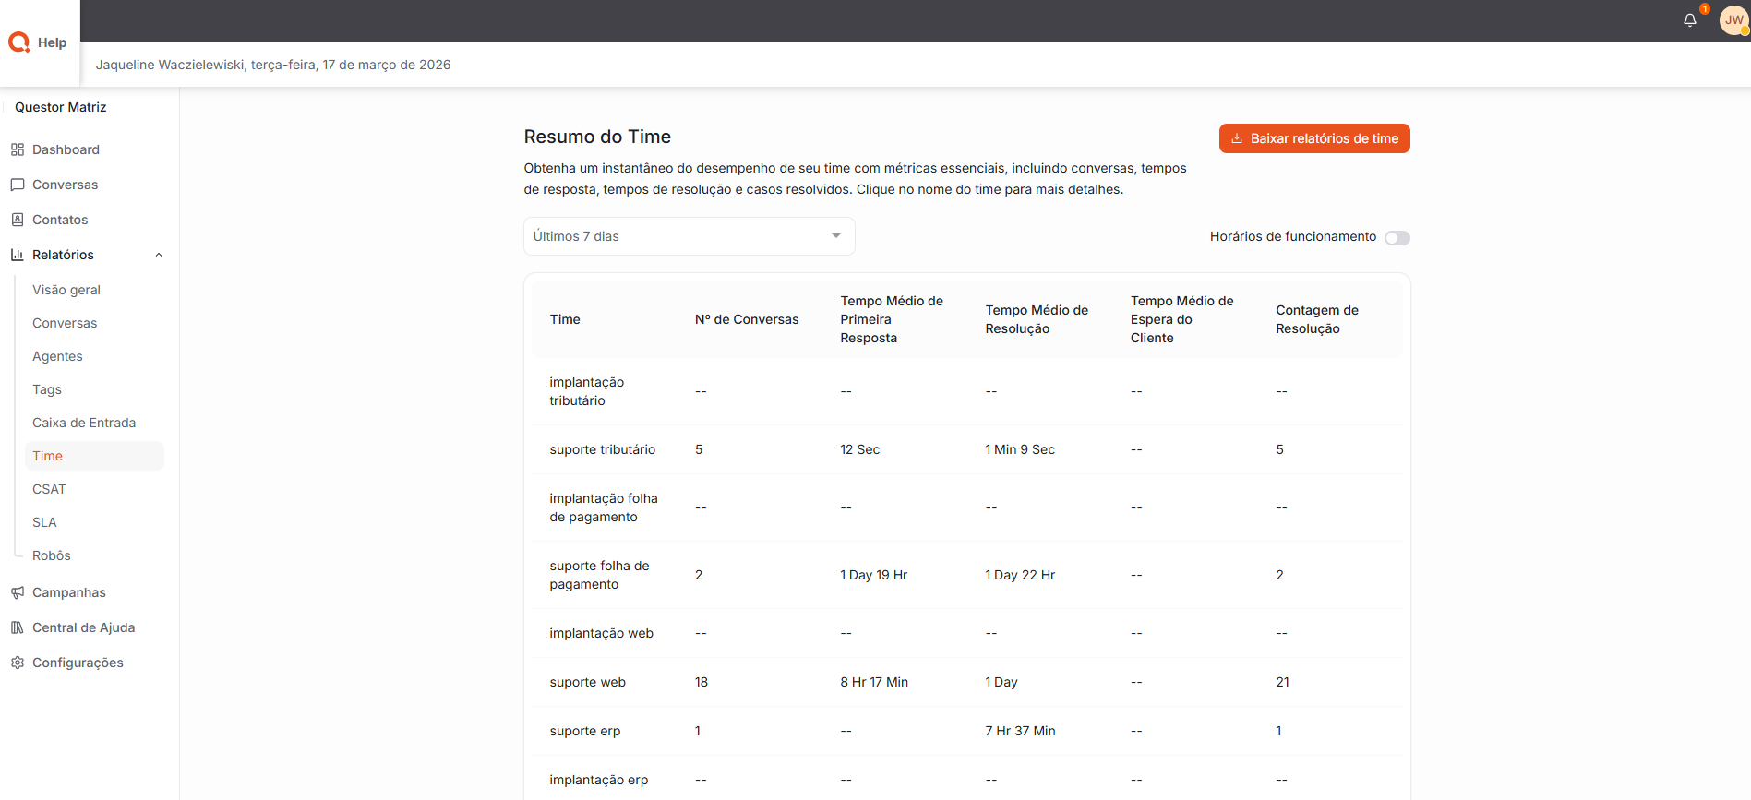
Task: Open Visão geral report
Action: [x=66, y=290]
